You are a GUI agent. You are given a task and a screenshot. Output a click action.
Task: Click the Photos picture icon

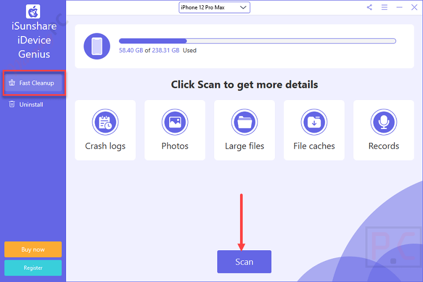coord(175,122)
